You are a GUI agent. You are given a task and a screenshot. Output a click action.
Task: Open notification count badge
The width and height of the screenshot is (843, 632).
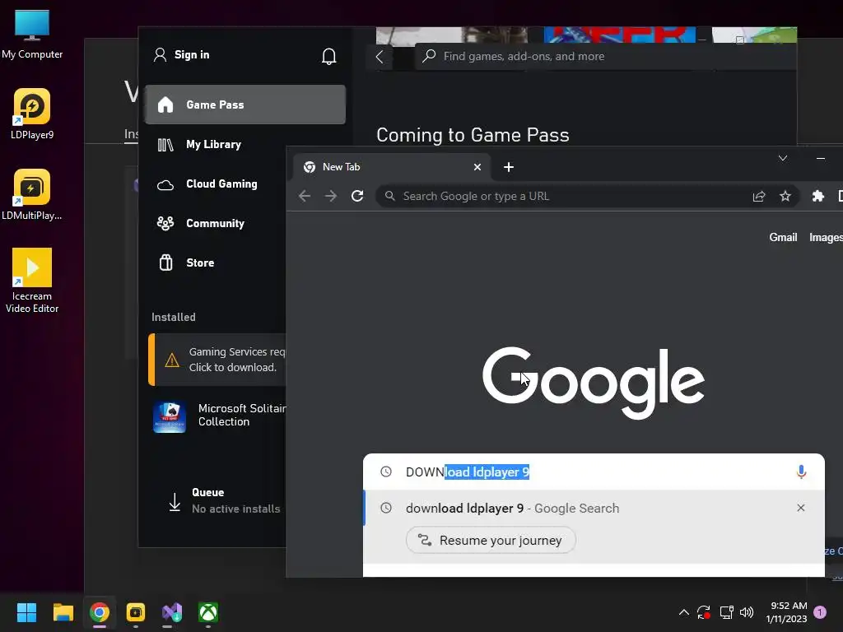(x=820, y=612)
